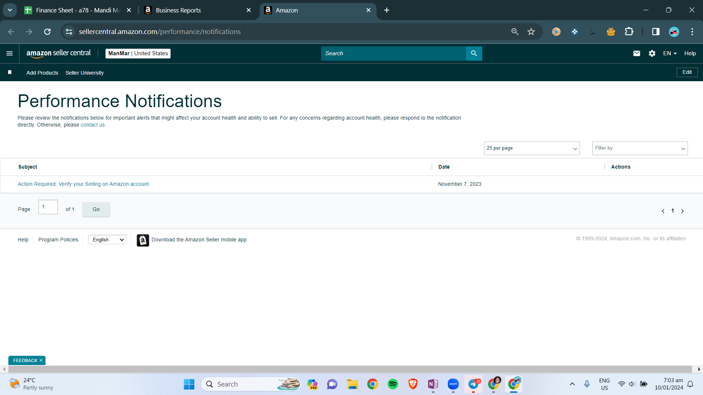Click the browser back arrow

pyautogui.click(x=11, y=32)
